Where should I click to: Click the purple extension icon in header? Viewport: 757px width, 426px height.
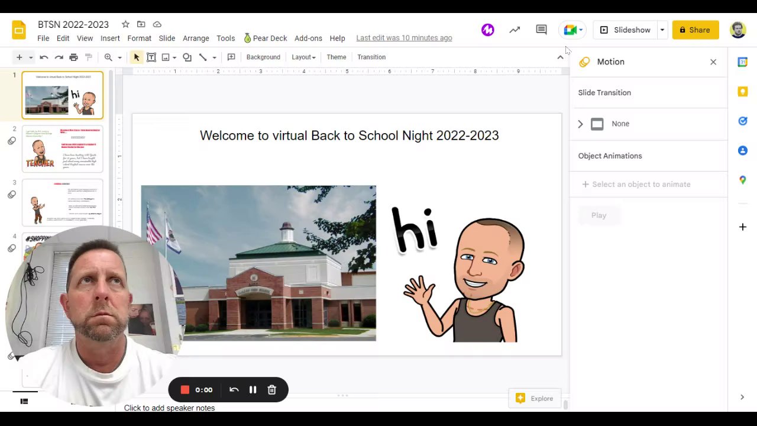[487, 30]
